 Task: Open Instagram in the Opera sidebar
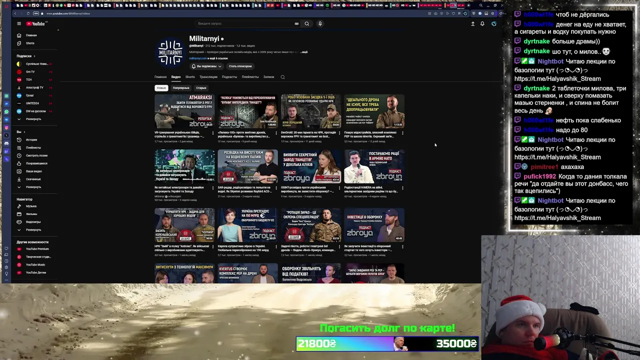pyautogui.click(x=6, y=127)
